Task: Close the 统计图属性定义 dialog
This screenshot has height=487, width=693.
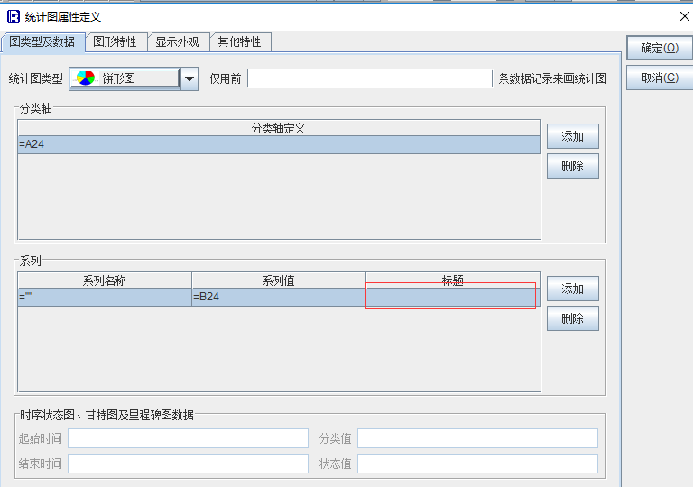Action: (684, 17)
